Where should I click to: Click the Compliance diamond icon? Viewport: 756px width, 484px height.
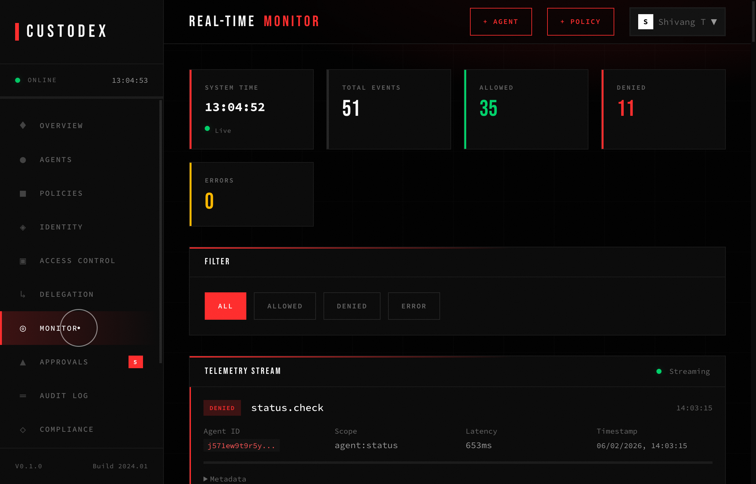22,429
